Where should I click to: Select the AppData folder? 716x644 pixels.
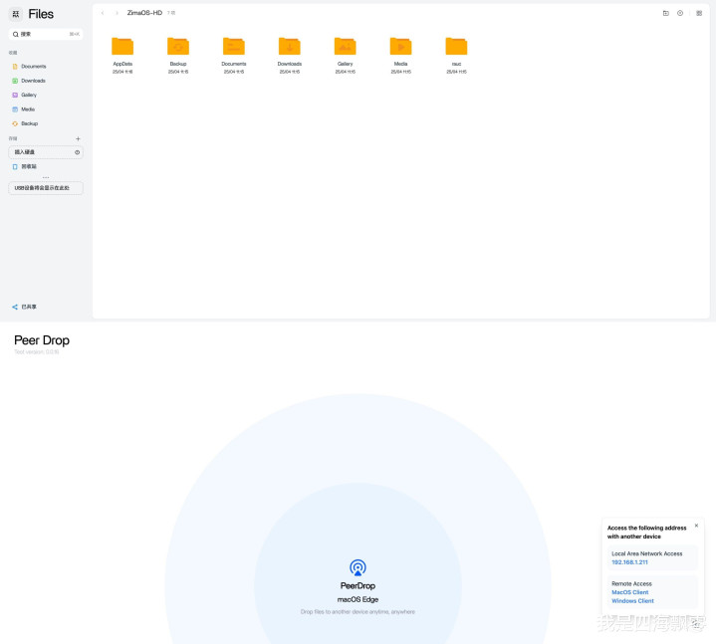click(x=122, y=55)
